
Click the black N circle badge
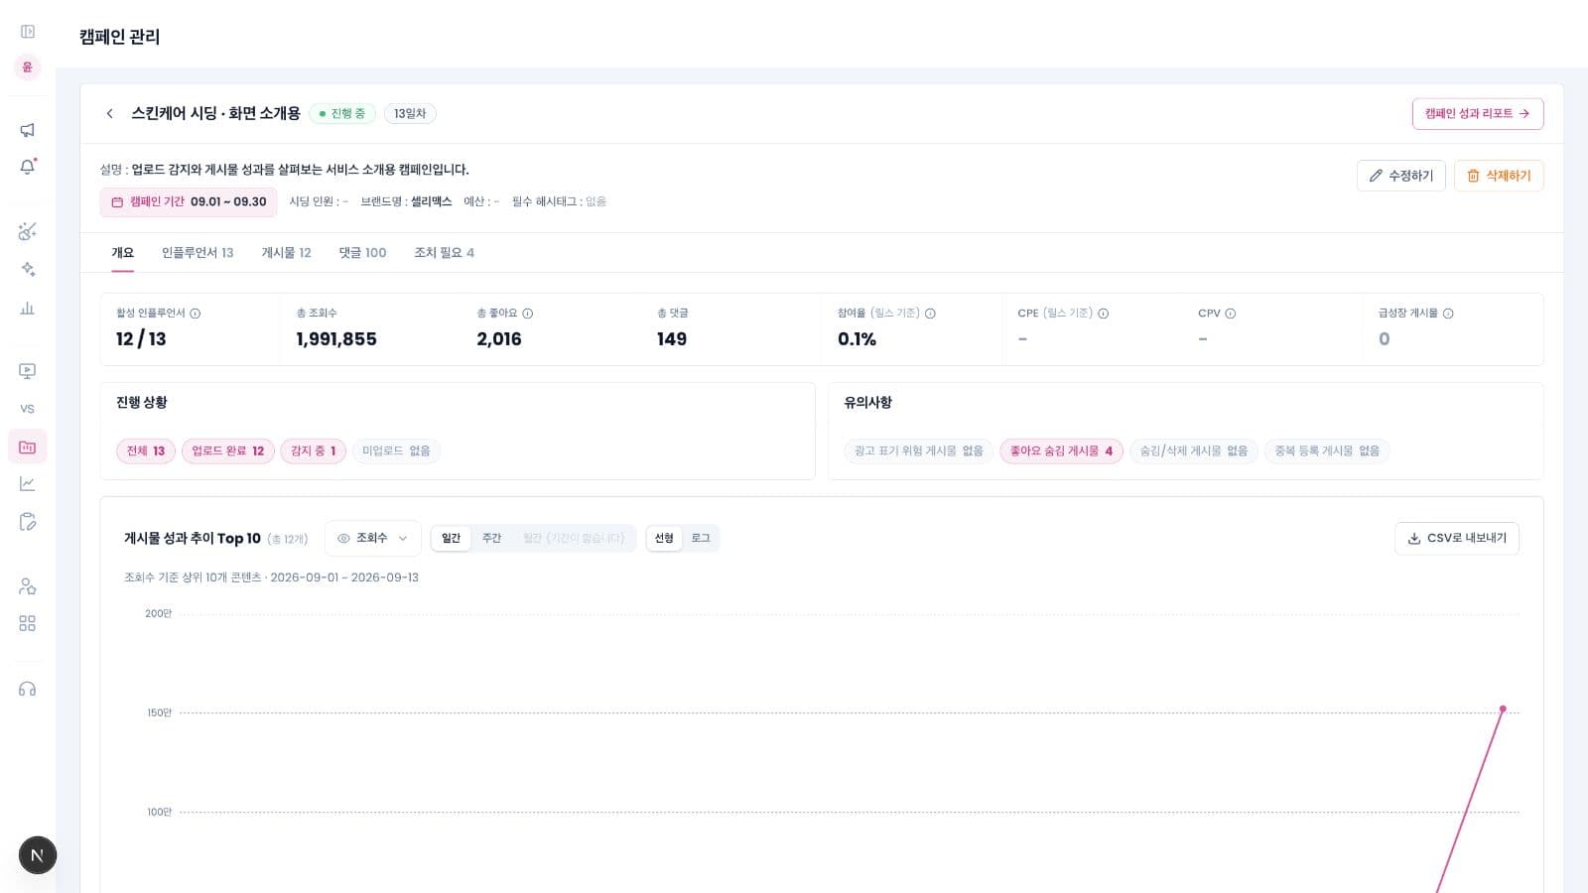(x=38, y=855)
